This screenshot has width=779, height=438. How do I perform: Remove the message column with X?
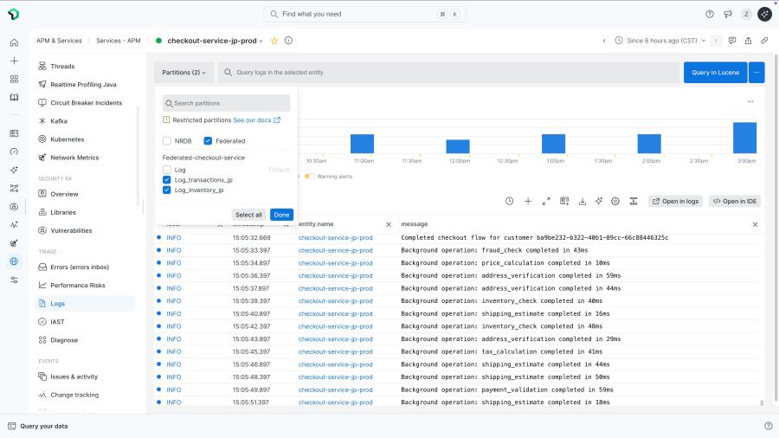click(755, 224)
